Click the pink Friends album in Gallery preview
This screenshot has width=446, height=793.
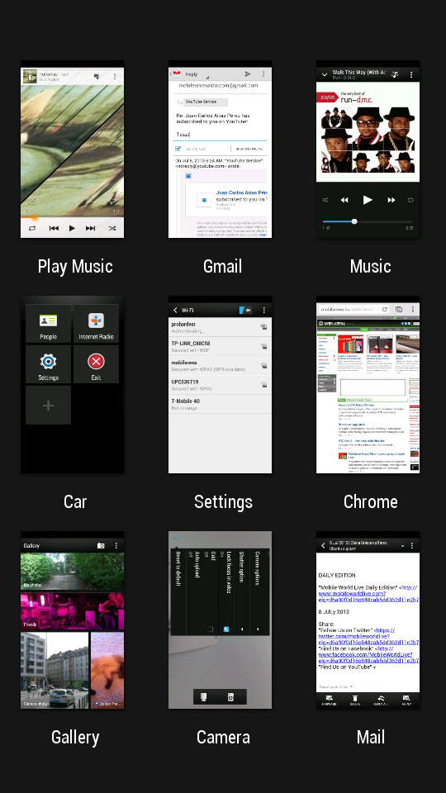coord(73,611)
